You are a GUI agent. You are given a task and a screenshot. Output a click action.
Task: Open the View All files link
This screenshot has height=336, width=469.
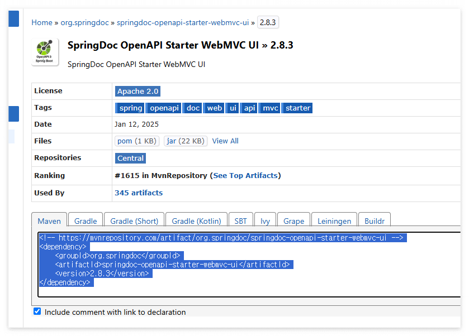tap(225, 141)
